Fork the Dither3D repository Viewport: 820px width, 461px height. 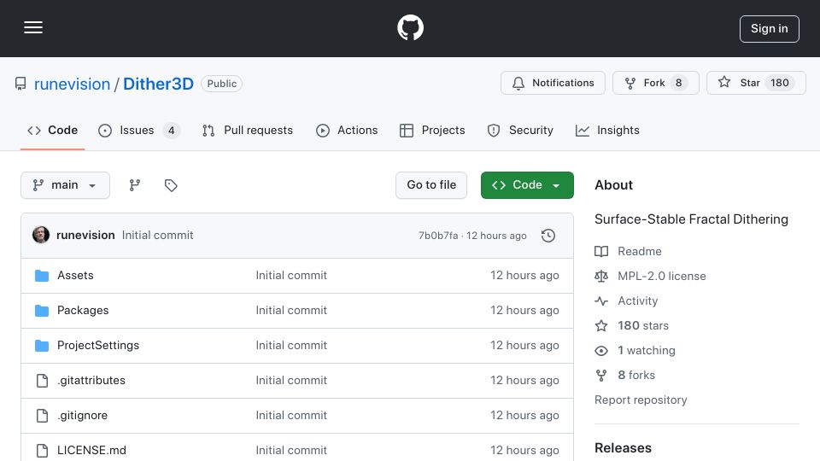(655, 83)
